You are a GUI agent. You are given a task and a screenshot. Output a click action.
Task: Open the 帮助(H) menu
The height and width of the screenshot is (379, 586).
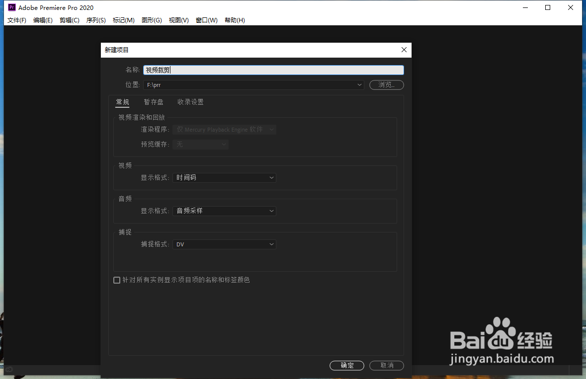pos(235,20)
